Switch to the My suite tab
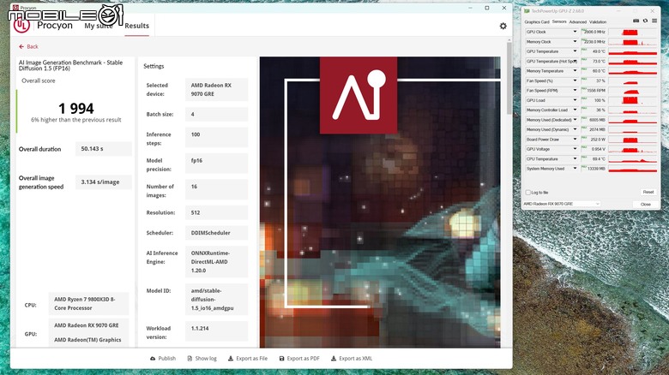The width and height of the screenshot is (669, 375). pyautogui.click(x=98, y=26)
